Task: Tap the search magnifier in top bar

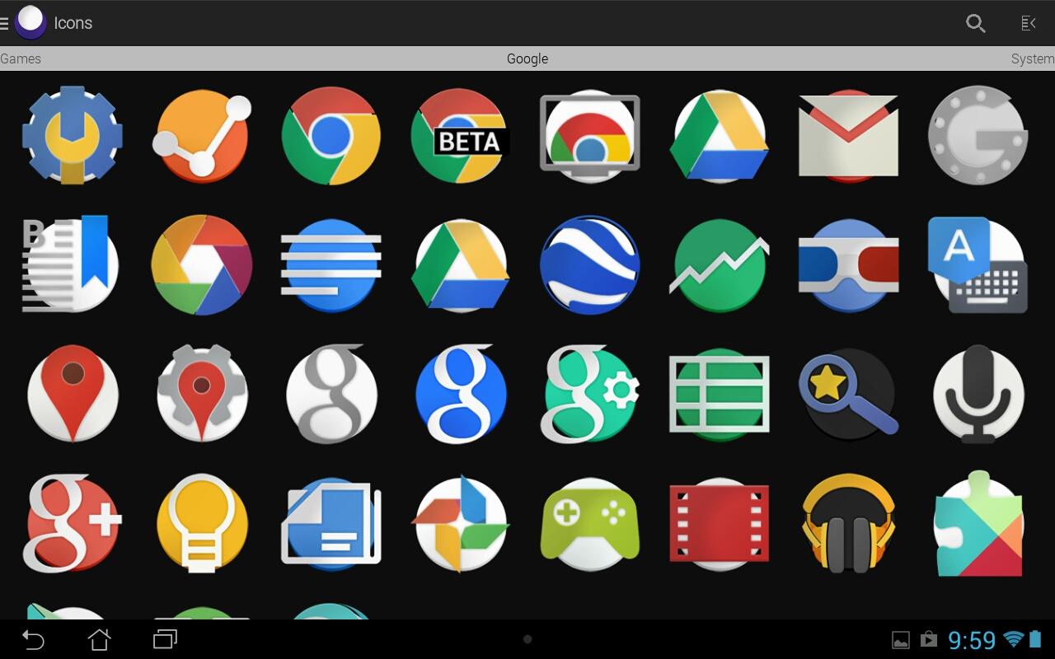Action: coord(976,23)
